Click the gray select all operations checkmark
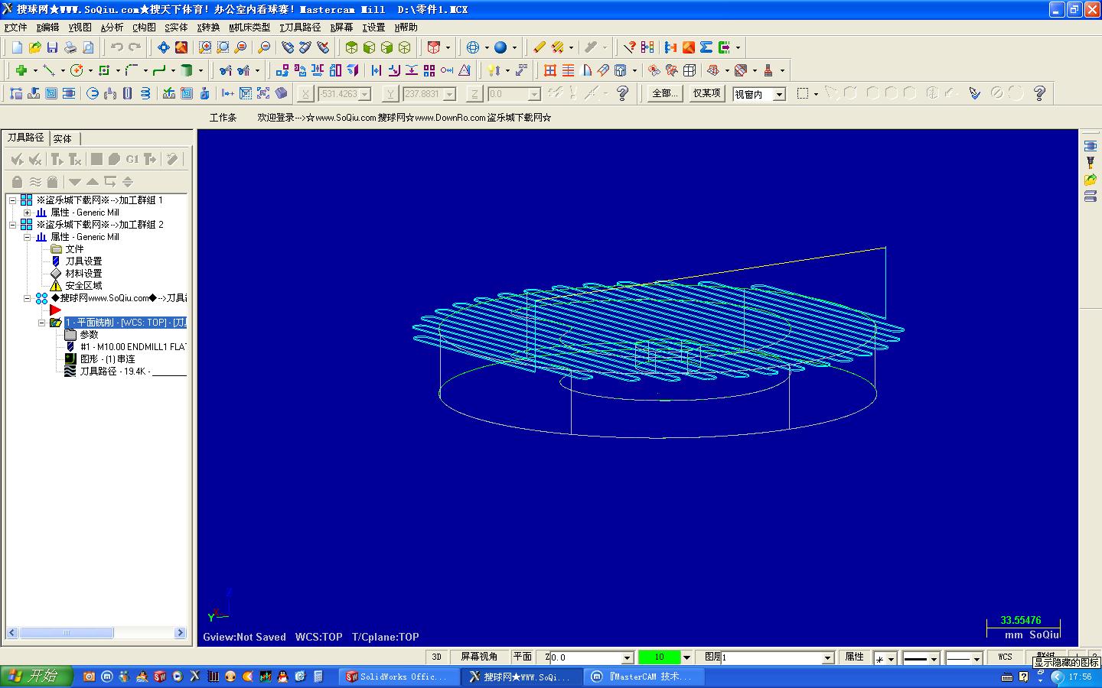Screen dimensions: 1102x688 click(17, 159)
